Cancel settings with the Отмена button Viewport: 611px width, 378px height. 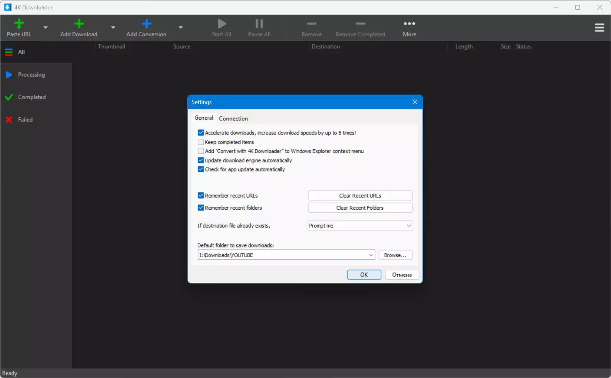[x=402, y=275]
